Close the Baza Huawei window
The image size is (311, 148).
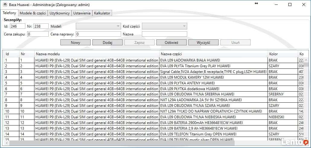304,5
